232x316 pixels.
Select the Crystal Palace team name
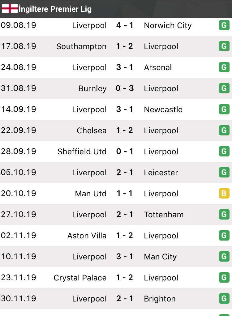[80, 278]
